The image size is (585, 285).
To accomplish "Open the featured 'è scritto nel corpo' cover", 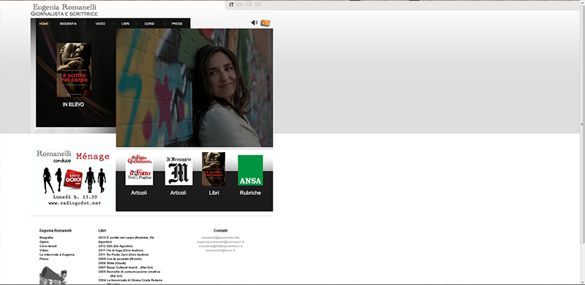I will pos(74,70).
